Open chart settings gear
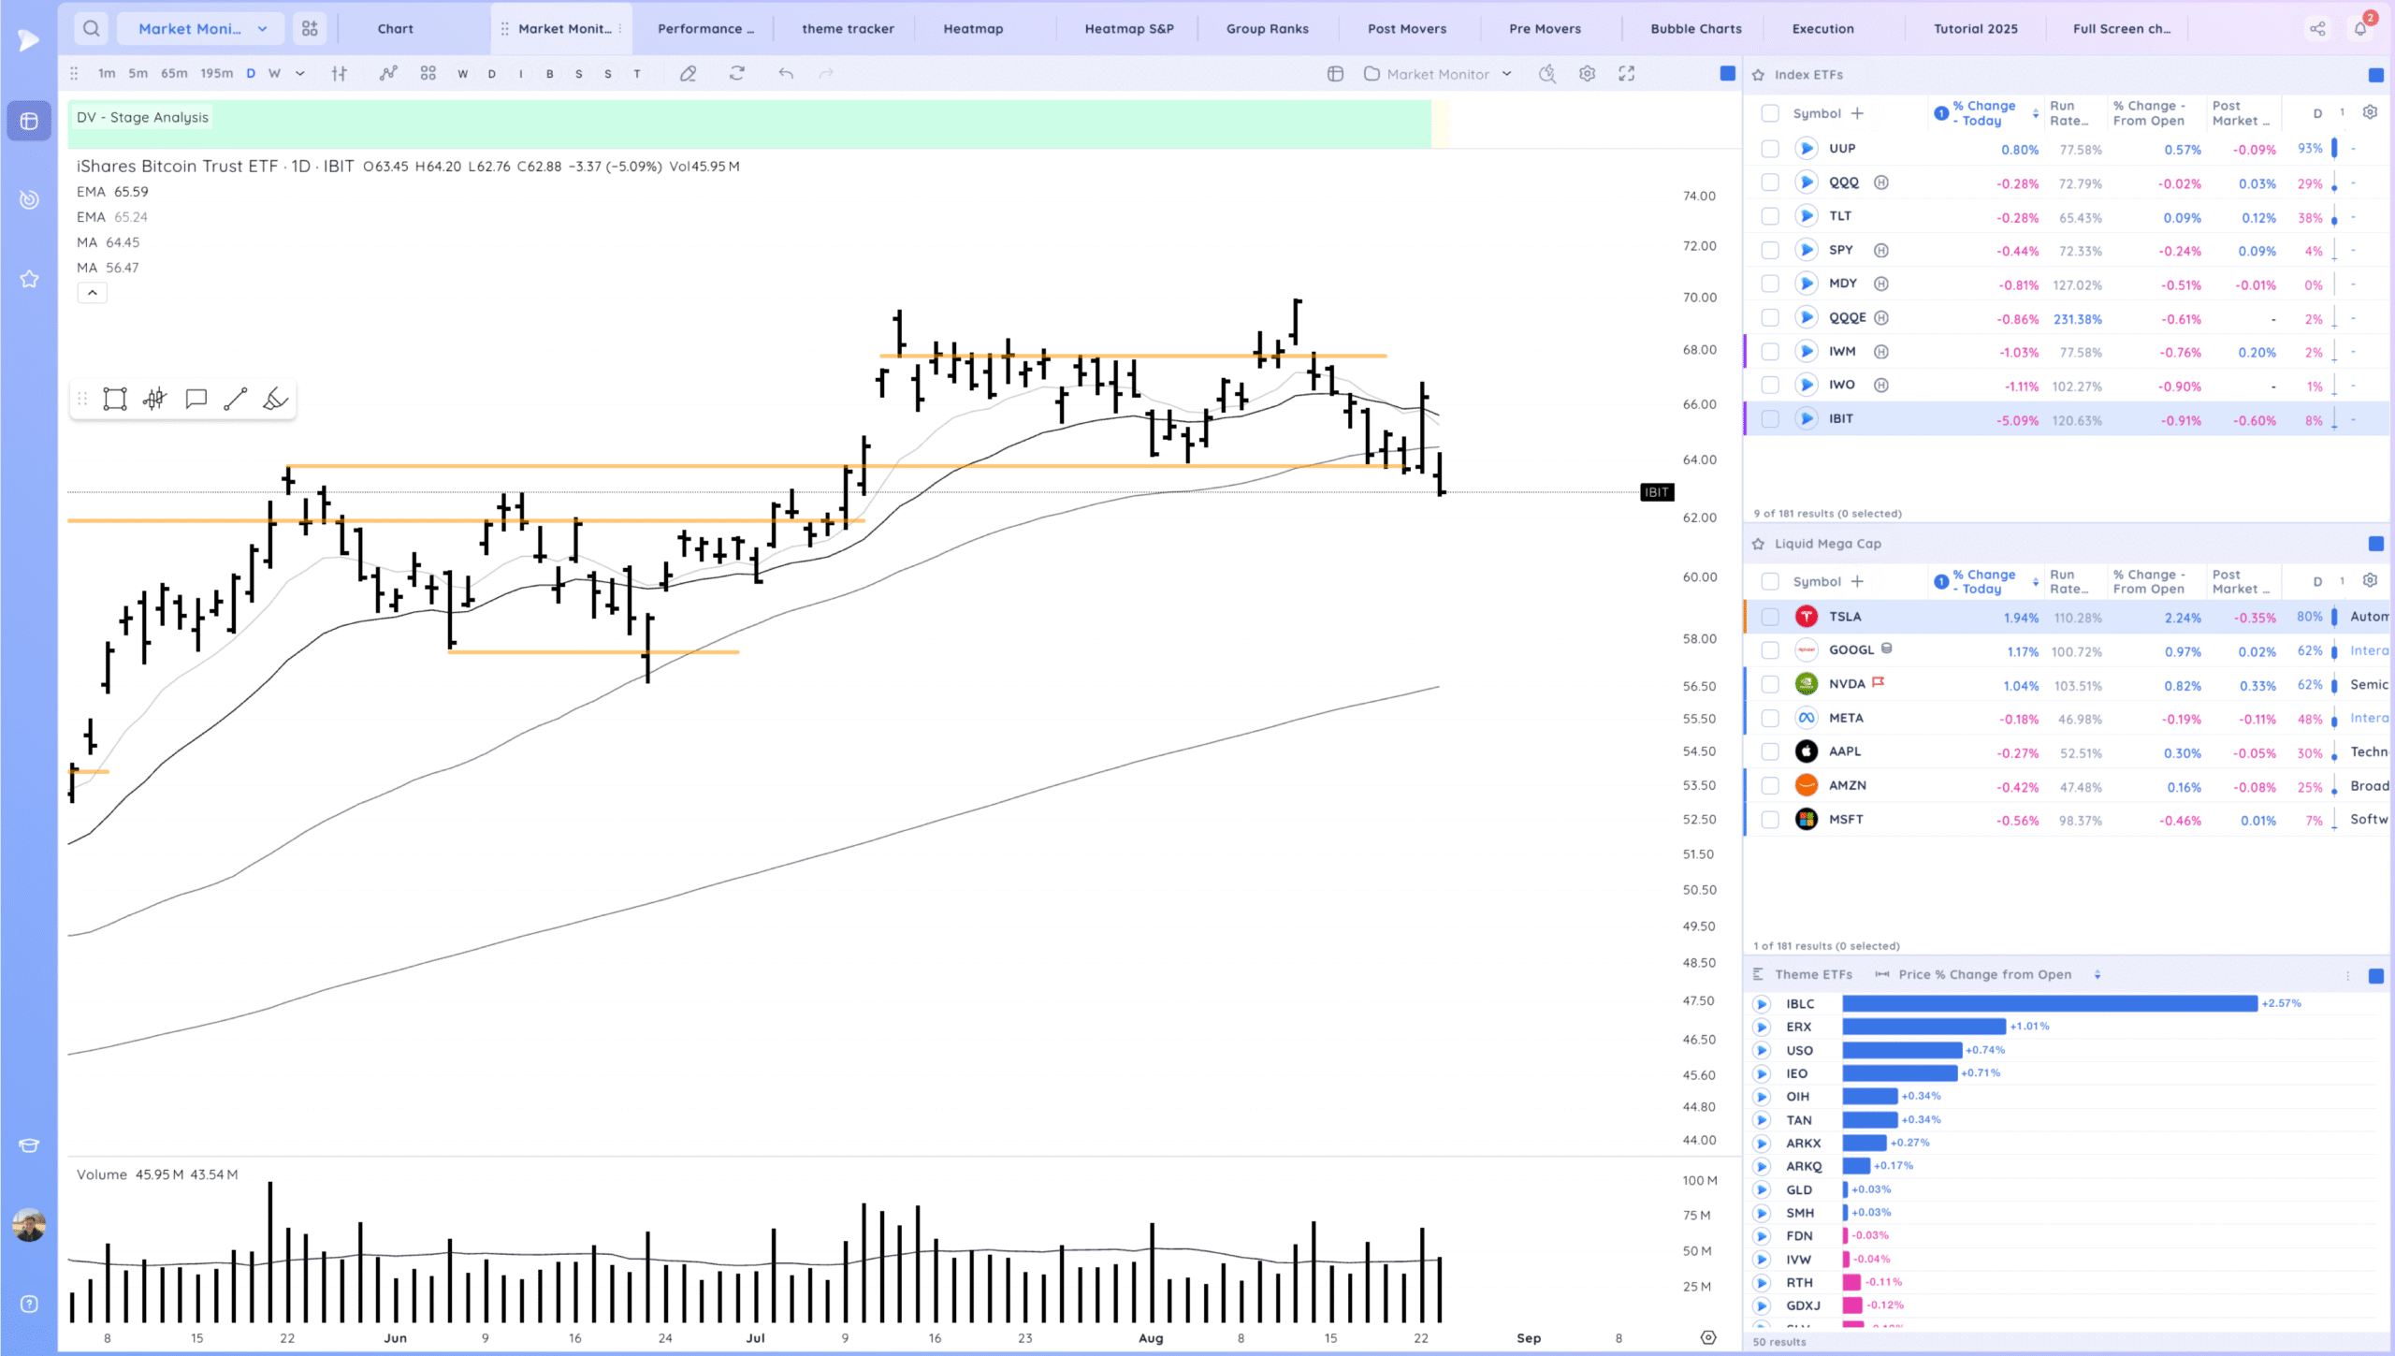Viewport: 2395px width, 1356px height. (x=1588, y=74)
